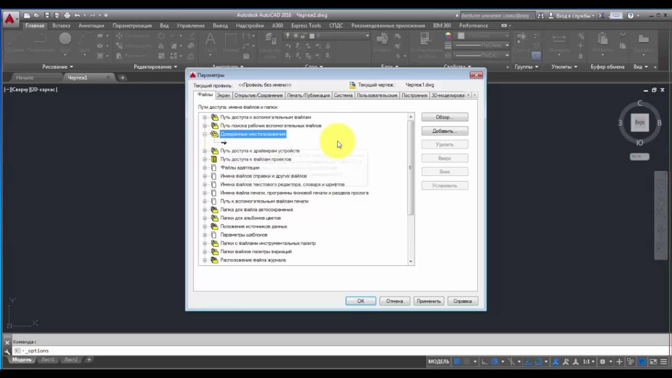This screenshot has height=378, width=672.
Task: Switch to the Экран tab in Параметры
Action: click(224, 96)
